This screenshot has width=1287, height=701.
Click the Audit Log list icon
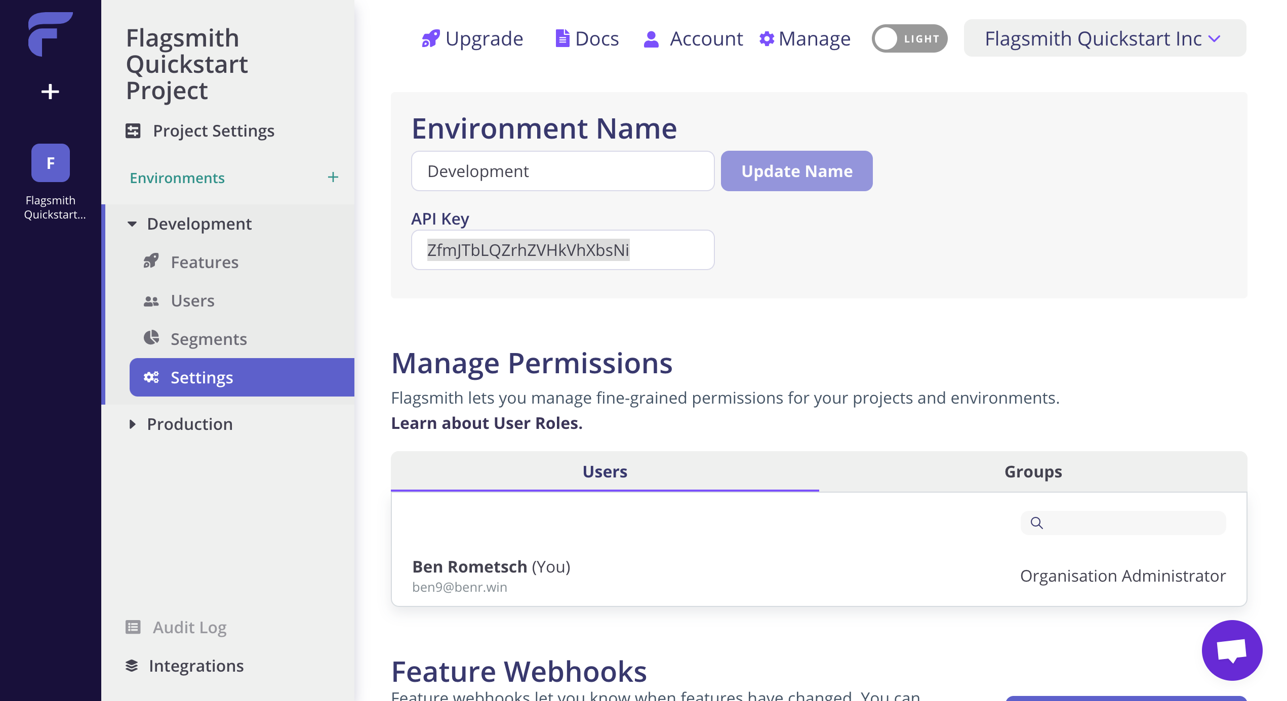pyautogui.click(x=133, y=627)
